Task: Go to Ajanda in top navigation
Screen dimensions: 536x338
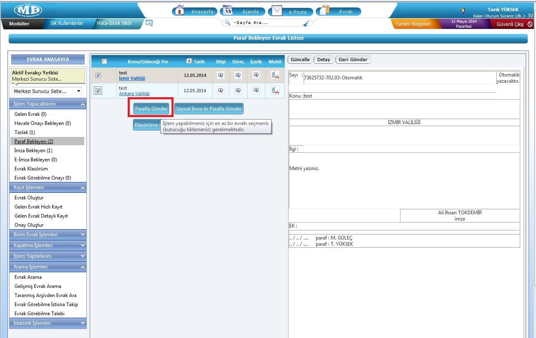Action: click(250, 12)
